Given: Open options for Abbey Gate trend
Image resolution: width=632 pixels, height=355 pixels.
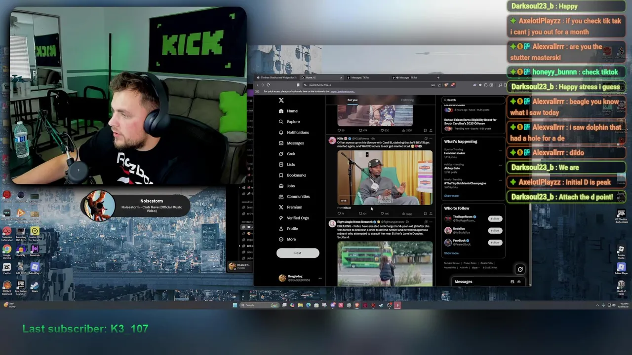Looking at the screenshot, I should pos(501,165).
